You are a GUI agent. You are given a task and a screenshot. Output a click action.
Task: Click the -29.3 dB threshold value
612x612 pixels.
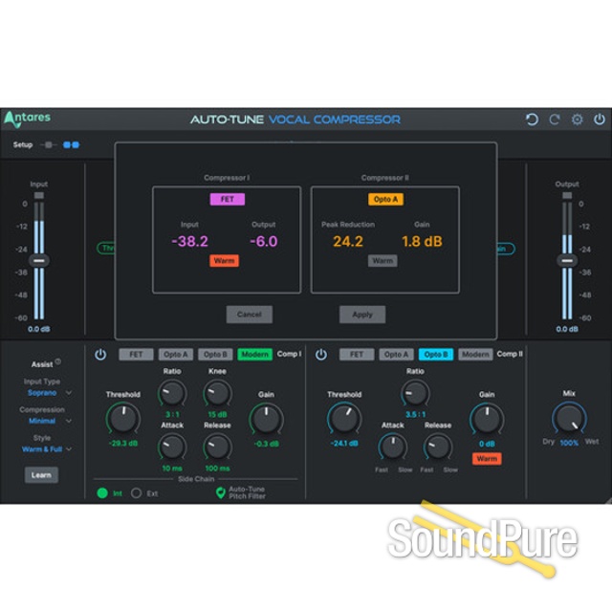tap(123, 444)
